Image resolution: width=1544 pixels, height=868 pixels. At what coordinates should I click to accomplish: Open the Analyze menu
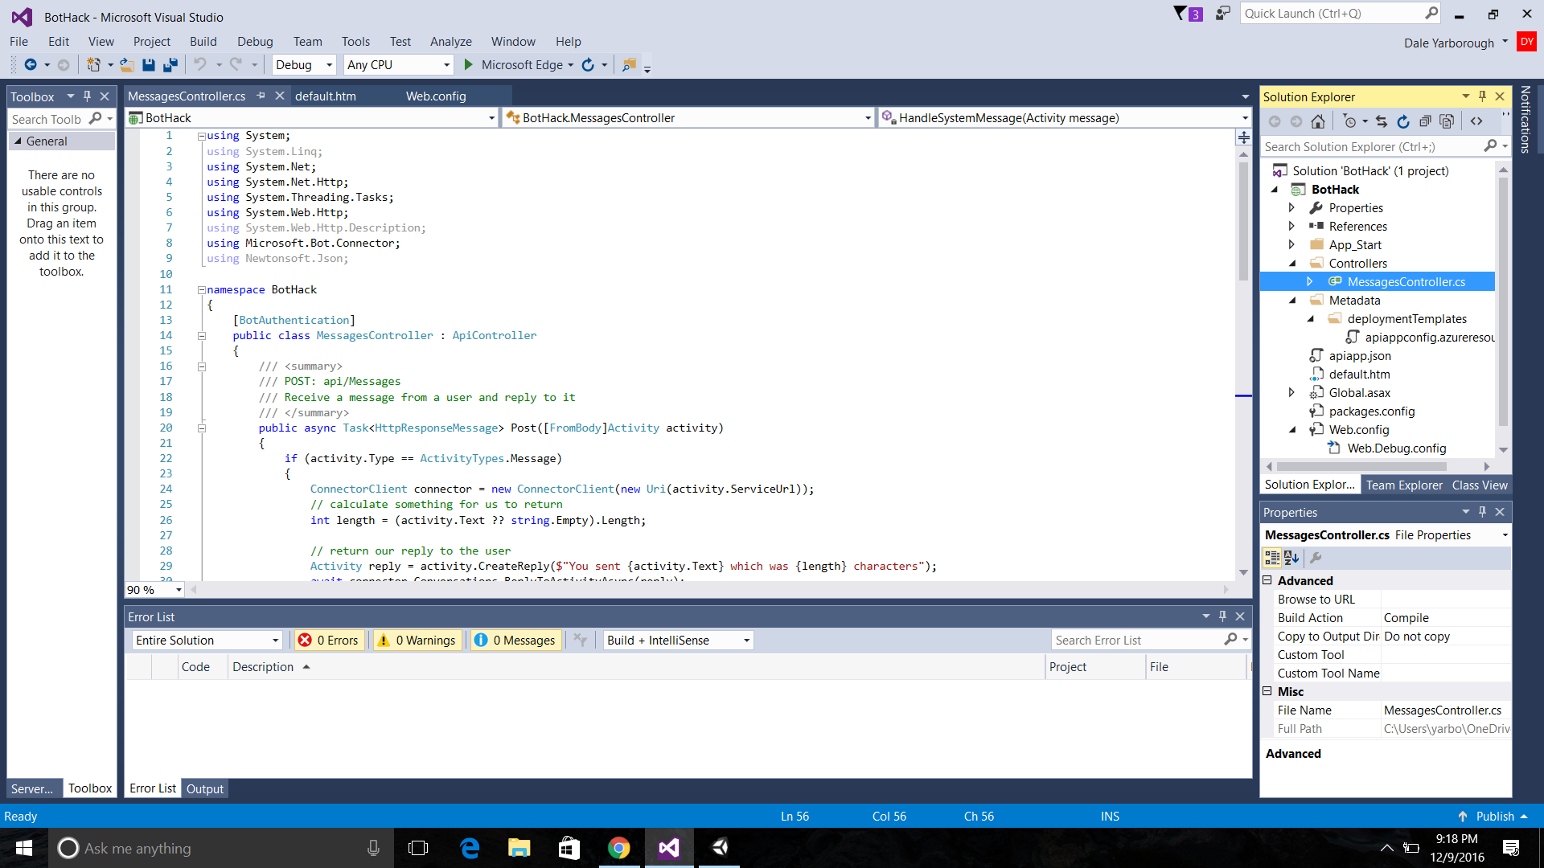click(x=450, y=42)
